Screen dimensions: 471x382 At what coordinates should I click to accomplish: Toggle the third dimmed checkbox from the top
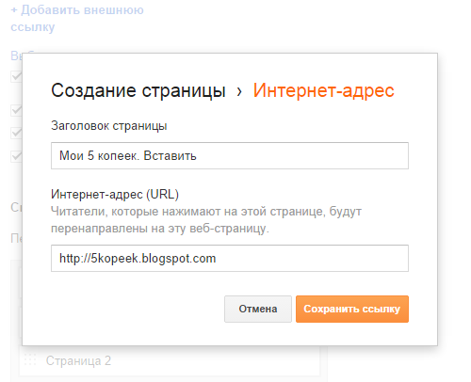pyautogui.click(x=16, y=133)
